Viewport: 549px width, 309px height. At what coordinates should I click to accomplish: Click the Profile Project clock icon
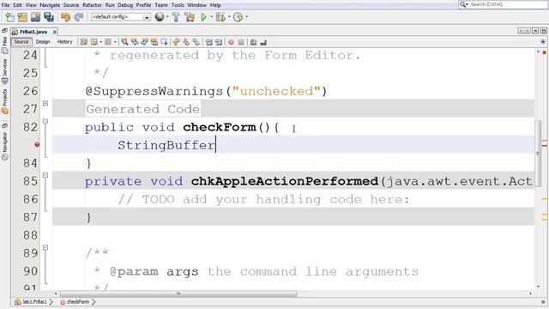238,17
